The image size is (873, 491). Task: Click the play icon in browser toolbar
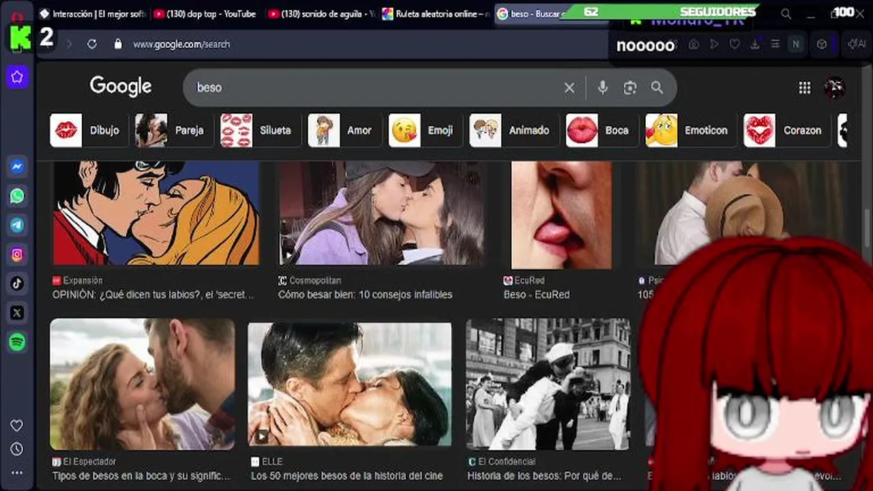714,44
